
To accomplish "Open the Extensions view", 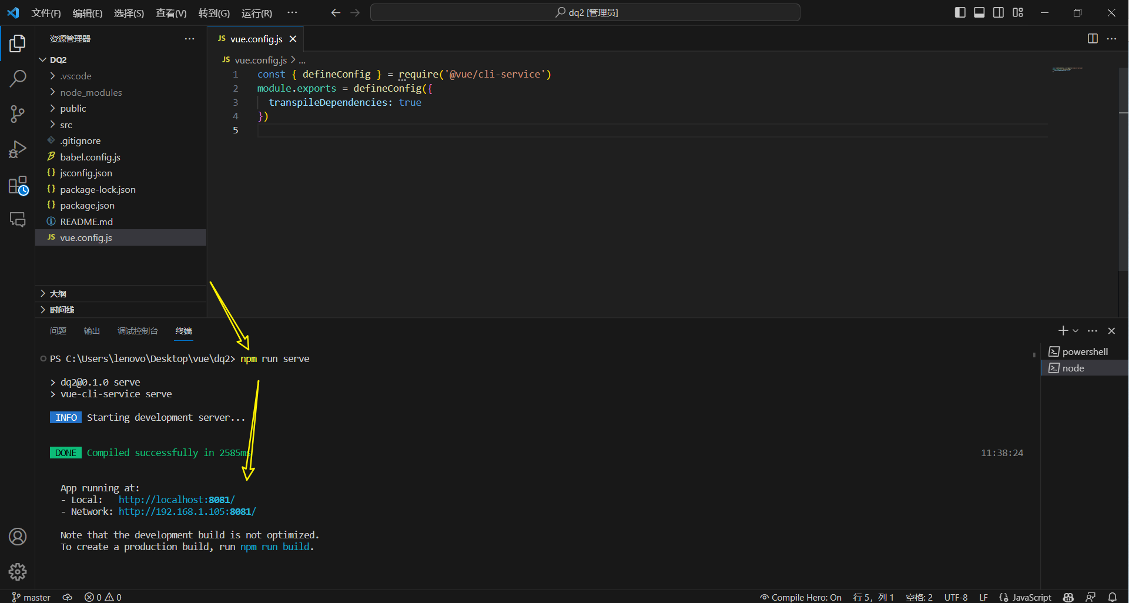I will [x=18, y=186].
